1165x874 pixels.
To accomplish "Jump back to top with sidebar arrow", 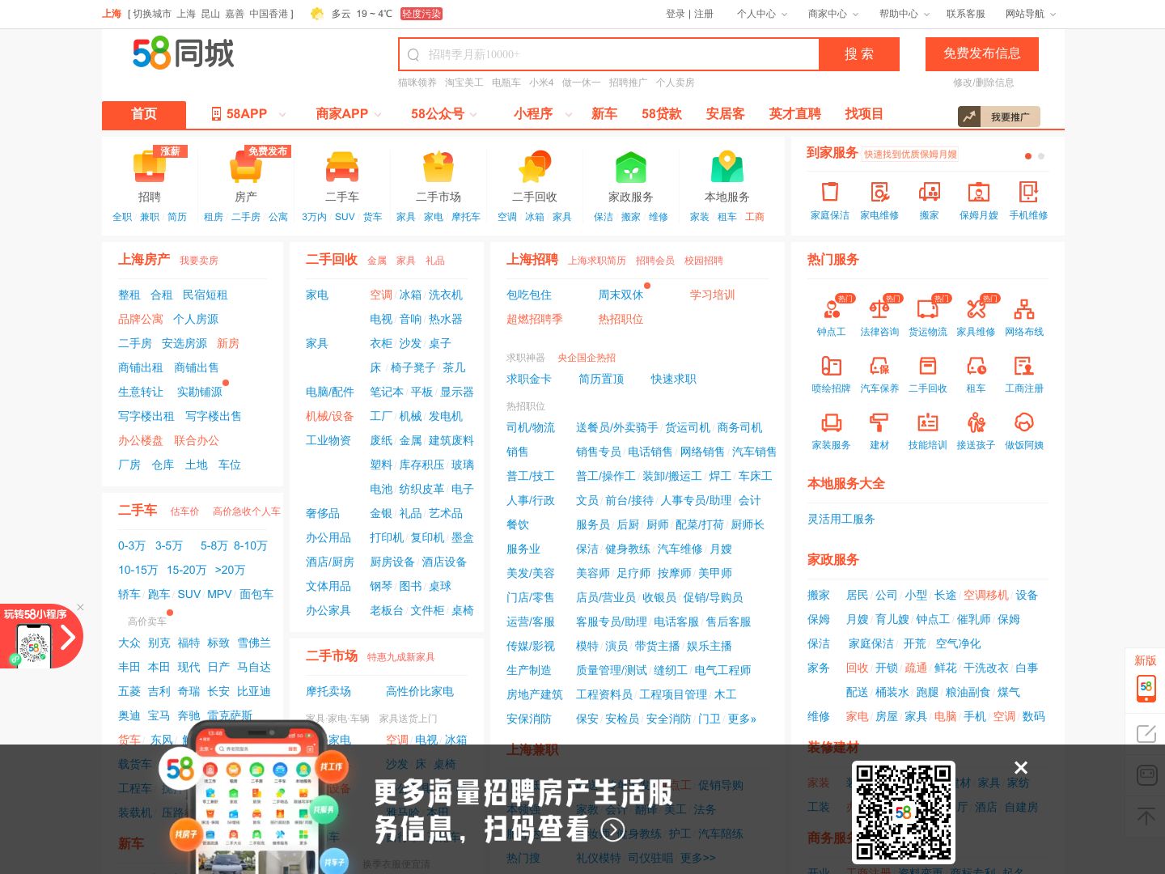I will 1146,816.
